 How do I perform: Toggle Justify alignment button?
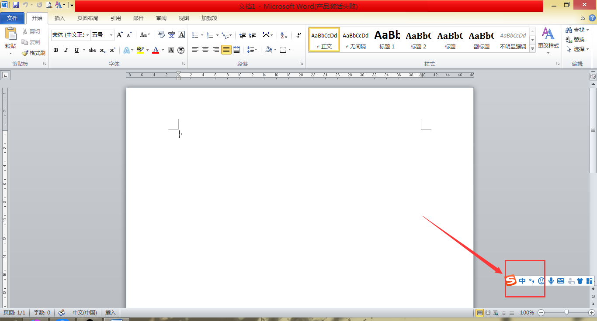coord(226,50)
